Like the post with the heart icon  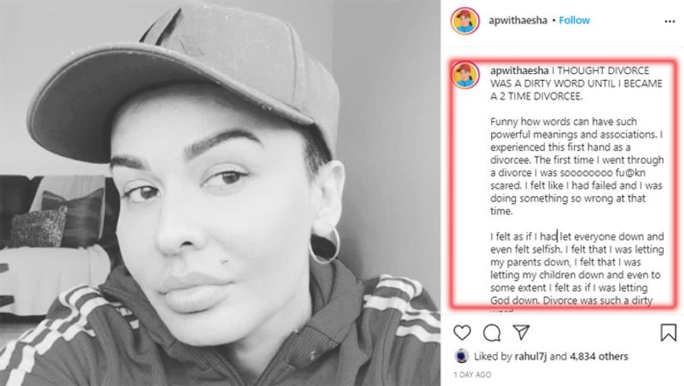point(462,333)
